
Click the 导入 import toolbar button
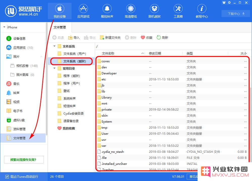click(x=74, y=37)
